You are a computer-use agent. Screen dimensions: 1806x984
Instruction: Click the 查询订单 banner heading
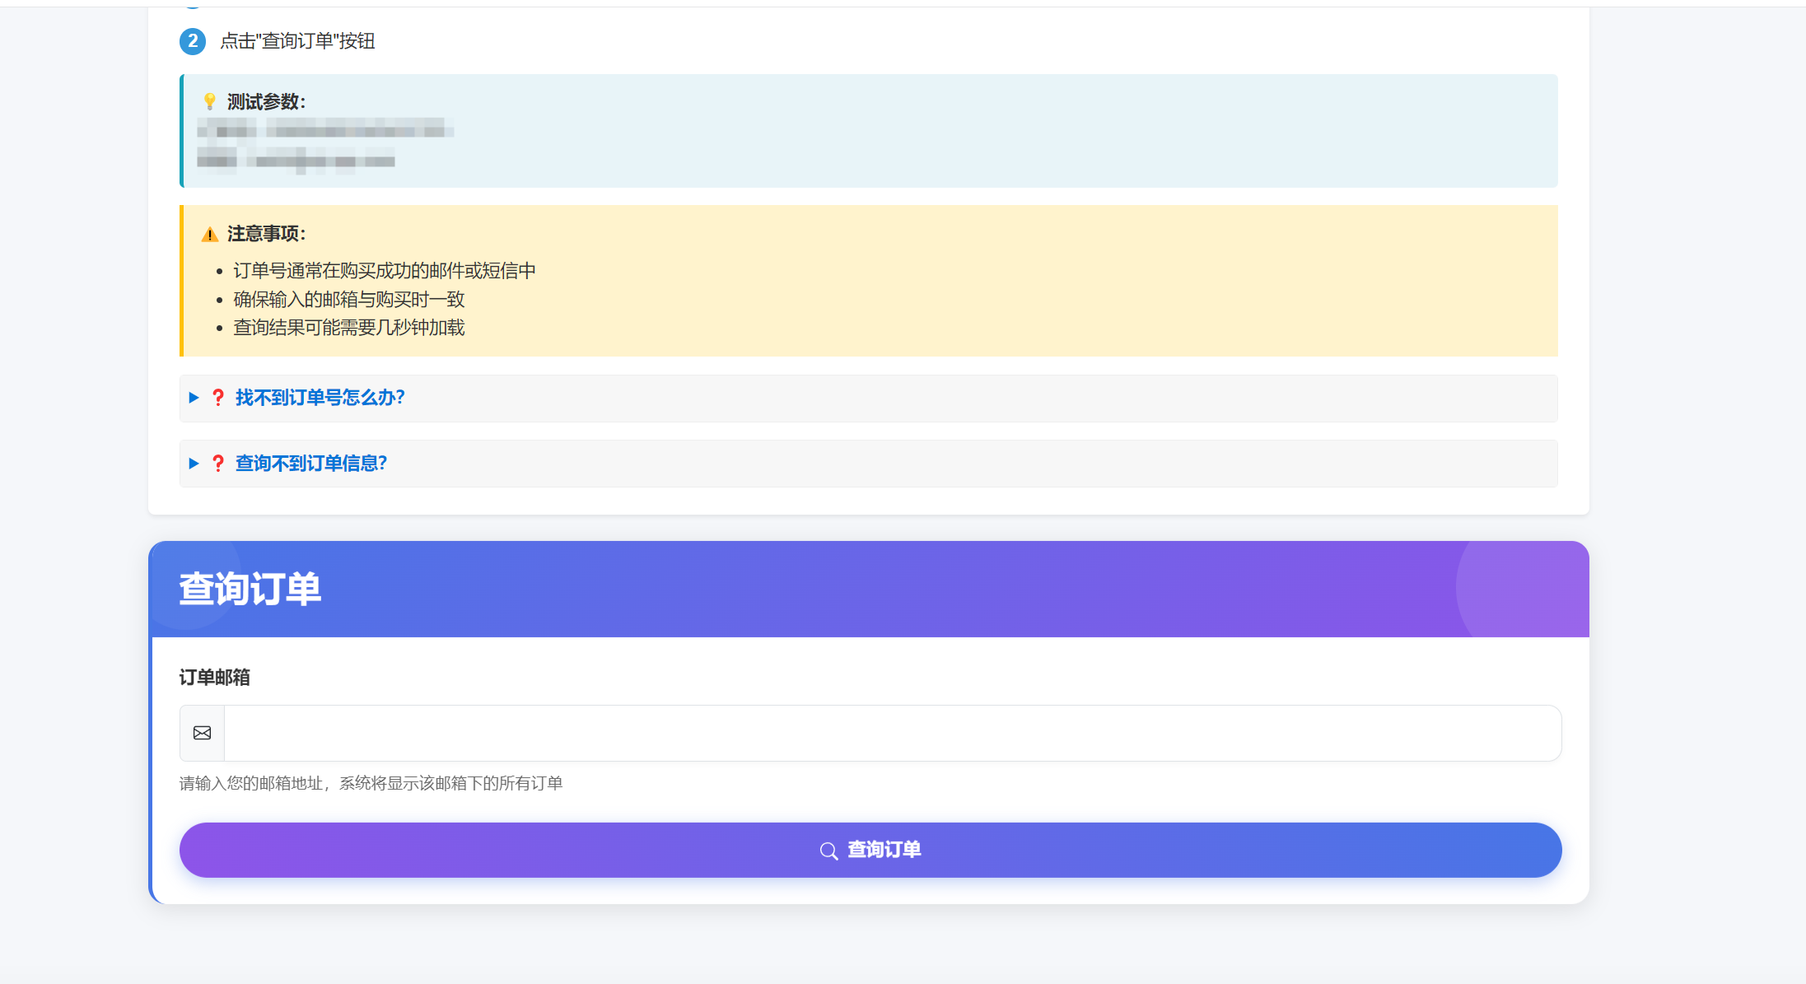click(x=250, y=590)
